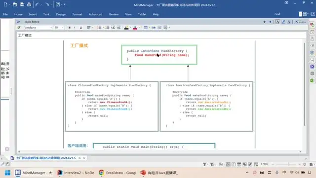Open the Tablet ribbon tab
This screenshot has height=178, width=316.
[x=142, y=14]
